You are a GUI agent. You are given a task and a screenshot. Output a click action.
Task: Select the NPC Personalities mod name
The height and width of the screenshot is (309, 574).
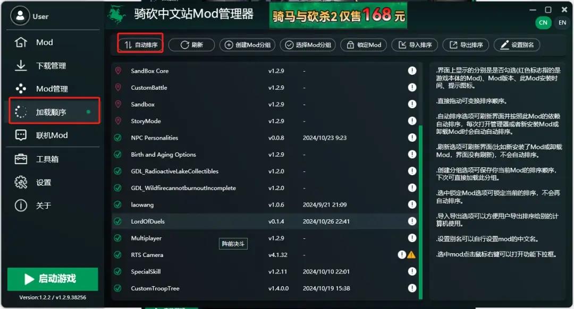click(155, 138)
